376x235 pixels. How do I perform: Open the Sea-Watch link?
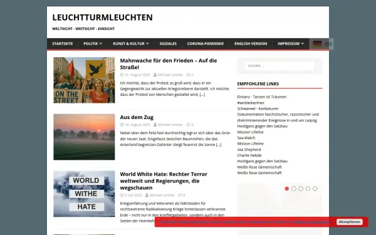coord(246,138)
